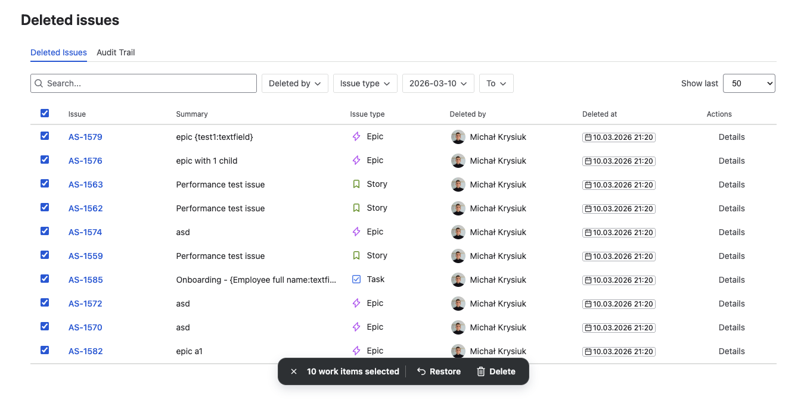Expand the Issue type filter dropdown
The image size is (807, 400).
tap(365, 83)
